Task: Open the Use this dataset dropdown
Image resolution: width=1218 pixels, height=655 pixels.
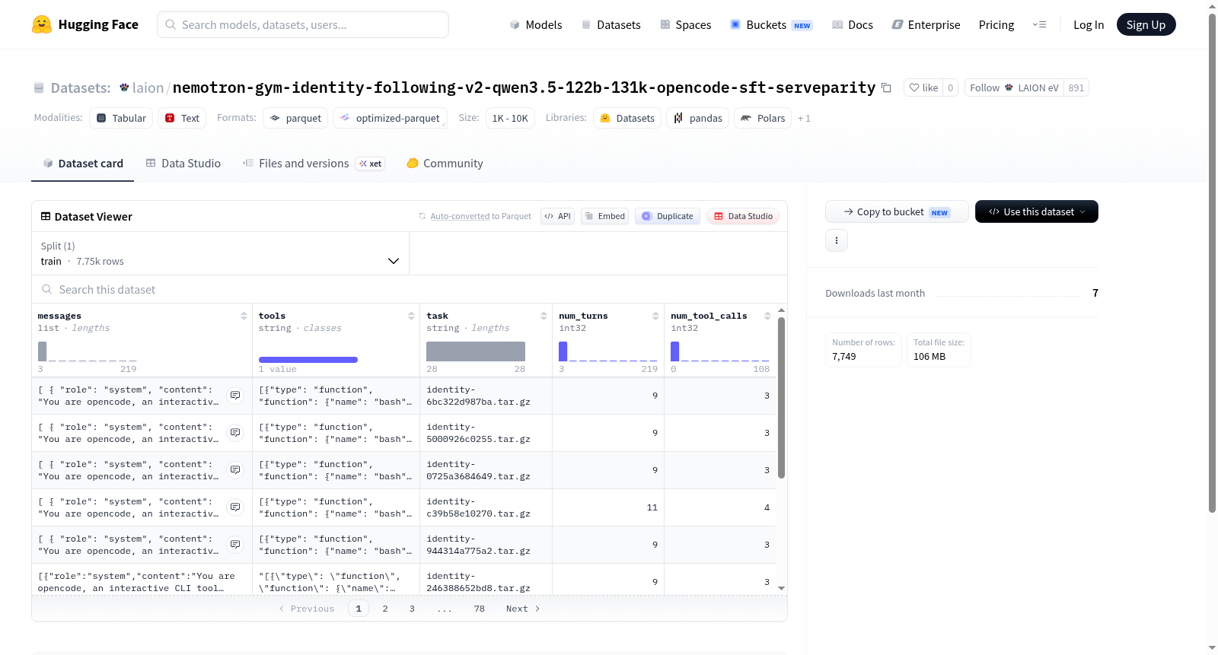Action: coord(1037,211)
